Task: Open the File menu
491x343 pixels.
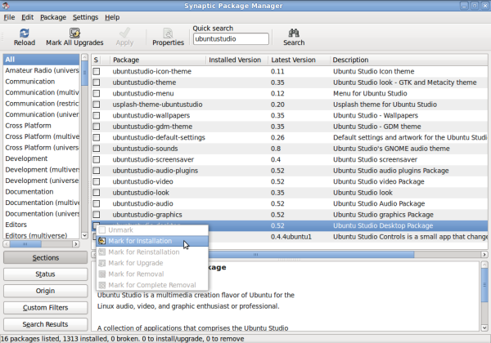Action: pyautogui.click(x=9, y=17)
